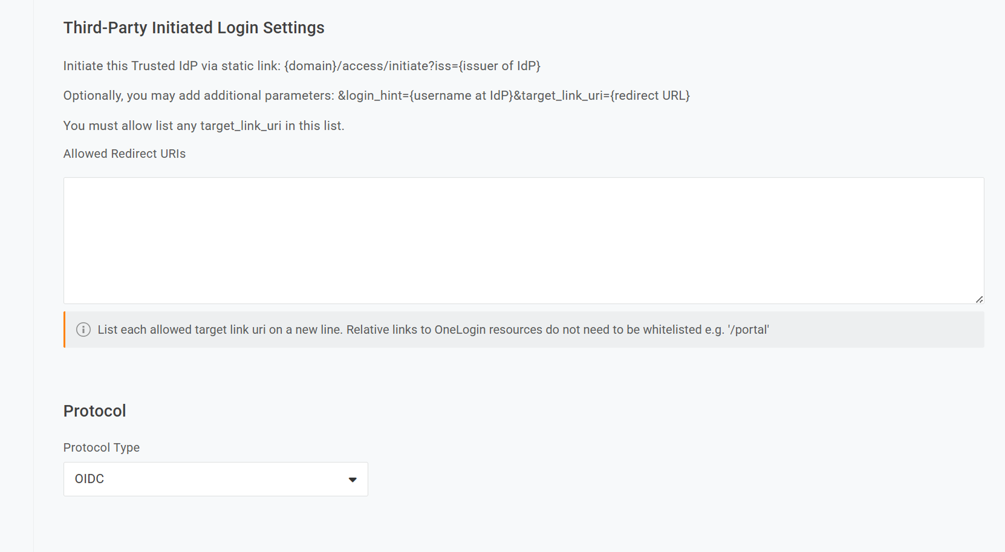The height and width of the screenshot is (552, 1005).
Task: Click the circled 'i' beside the whitelist message
Action: tap(83, 330)
